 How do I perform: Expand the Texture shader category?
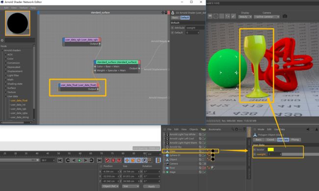click(6, 92)
